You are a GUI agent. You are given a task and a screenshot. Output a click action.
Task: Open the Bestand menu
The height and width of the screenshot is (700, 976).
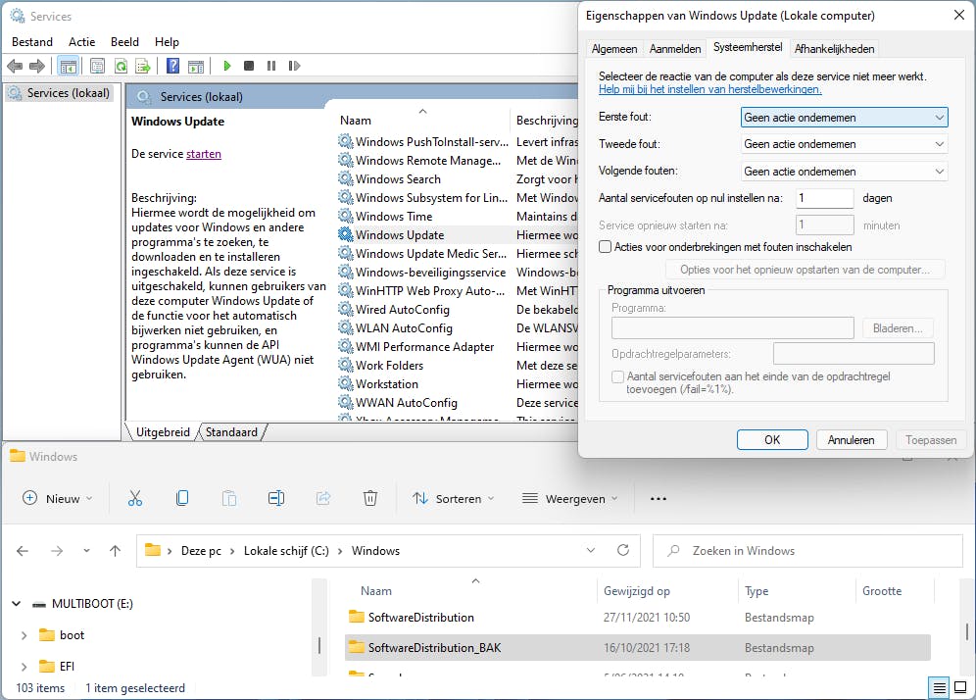(32, 42)
